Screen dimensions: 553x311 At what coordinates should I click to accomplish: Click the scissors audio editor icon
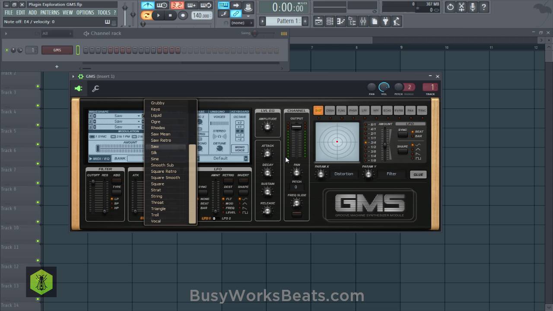(x=462, y=7)
